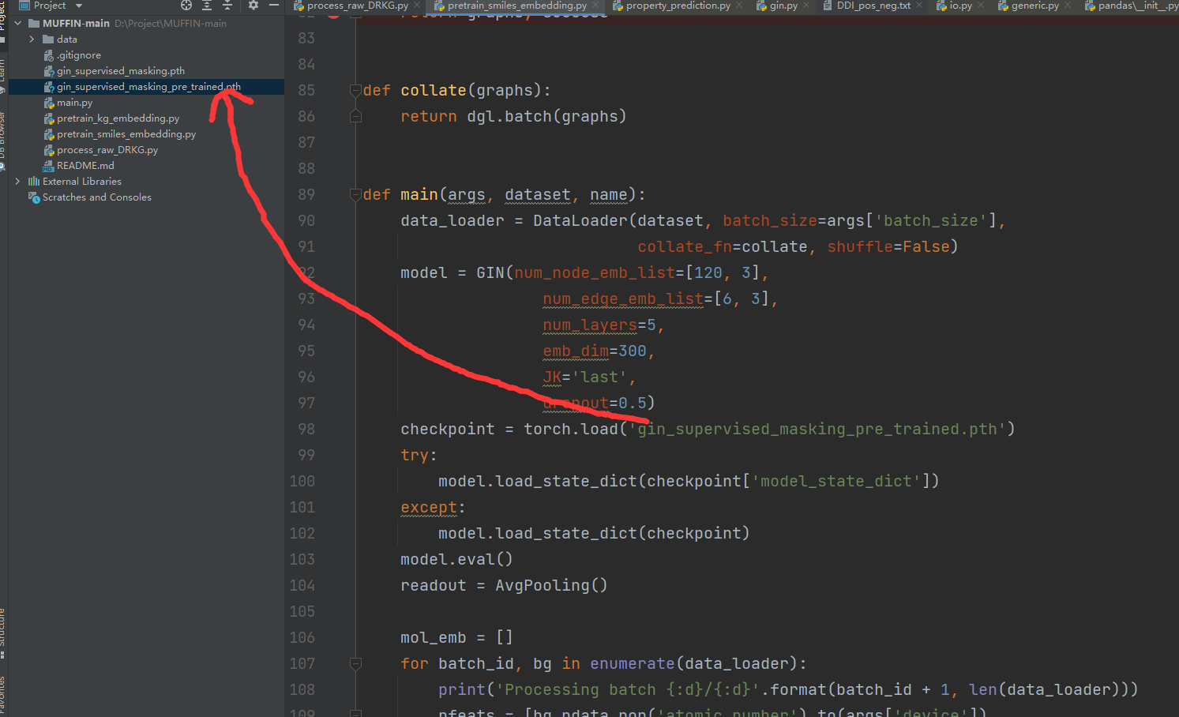This screenshot has width=1179, height=717.
Task: Collapse the collate function at line 85
Action: click(x=354, y=89)
